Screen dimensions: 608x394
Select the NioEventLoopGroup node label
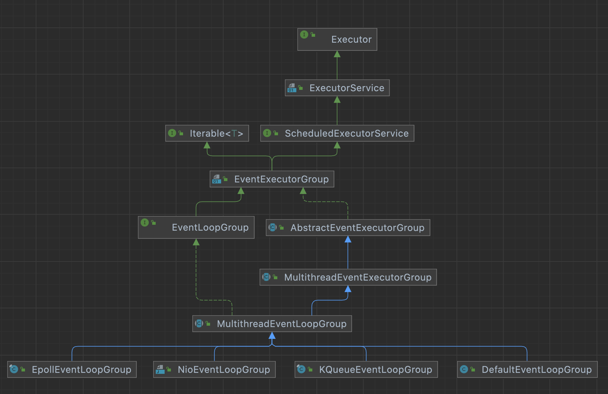pos(224,370)
